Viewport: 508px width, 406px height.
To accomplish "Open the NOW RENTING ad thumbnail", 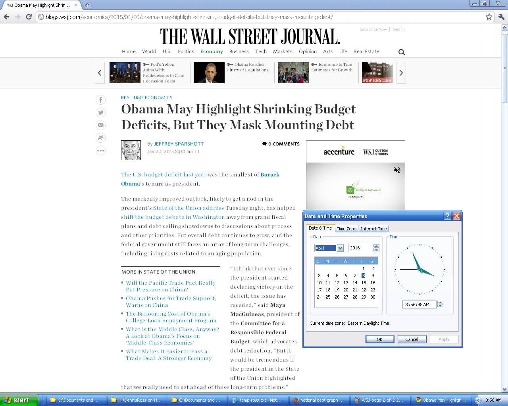I will point(377,73).
